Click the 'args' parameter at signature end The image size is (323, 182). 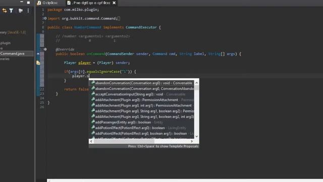point(231,54)
